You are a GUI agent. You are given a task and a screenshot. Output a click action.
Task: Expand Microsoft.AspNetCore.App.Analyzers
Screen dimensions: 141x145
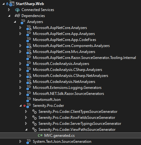pos(20,34)
